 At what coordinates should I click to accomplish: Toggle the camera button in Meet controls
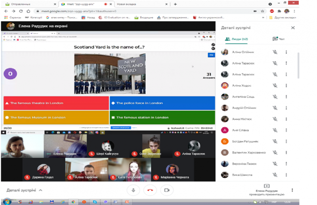[x=167, y=190]
